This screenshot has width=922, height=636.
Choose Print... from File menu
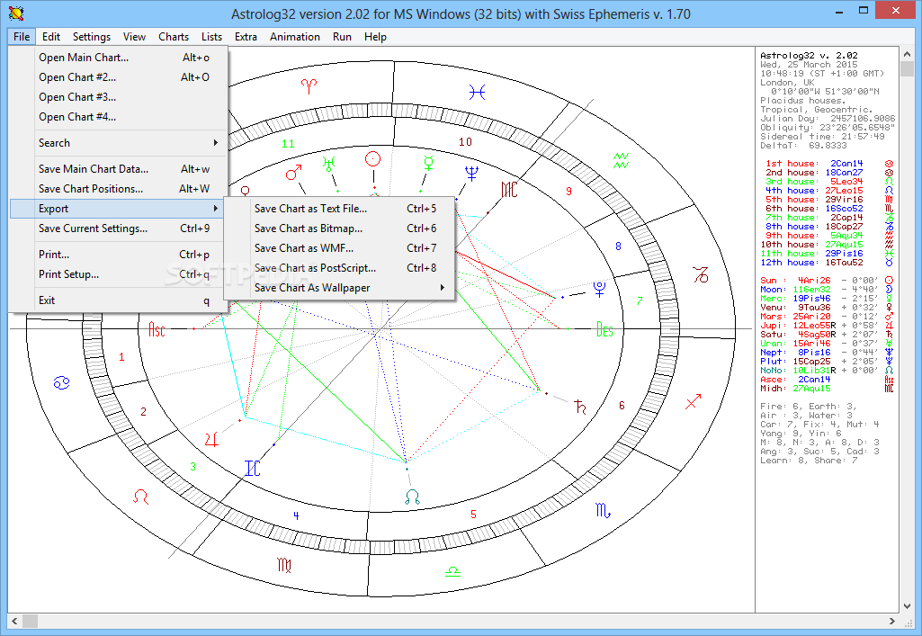pos(118,254)
